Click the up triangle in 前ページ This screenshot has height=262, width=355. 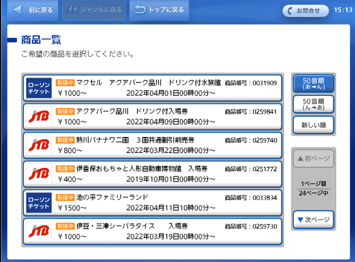[x=300, y=158]
